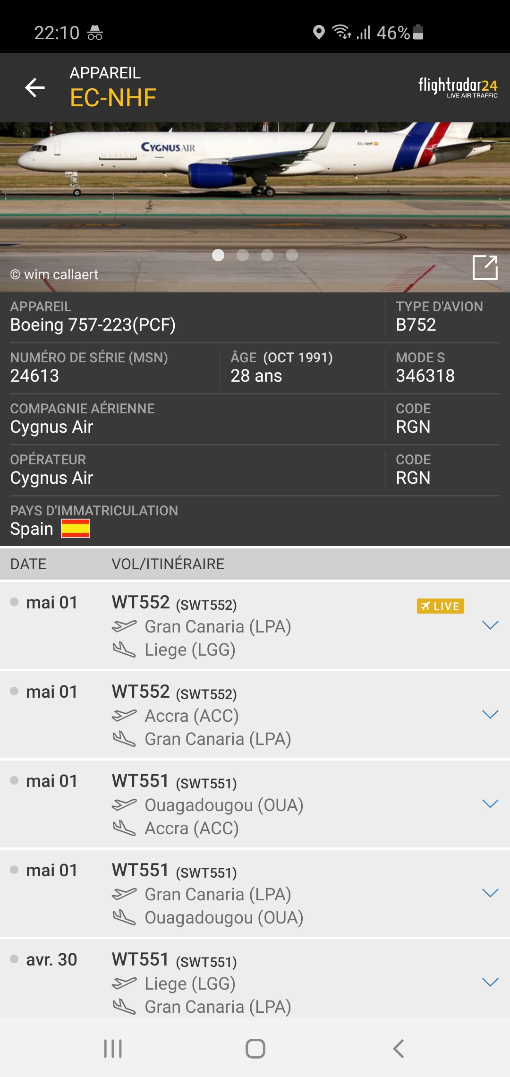Screen dimensions: 510x1077
Task: Expand Accra to Gran Canaria flight details
Action: tap(490, 714)
